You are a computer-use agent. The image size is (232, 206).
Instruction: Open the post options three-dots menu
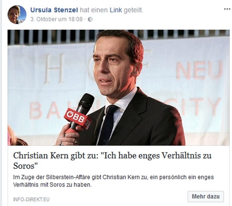point(227,9)
